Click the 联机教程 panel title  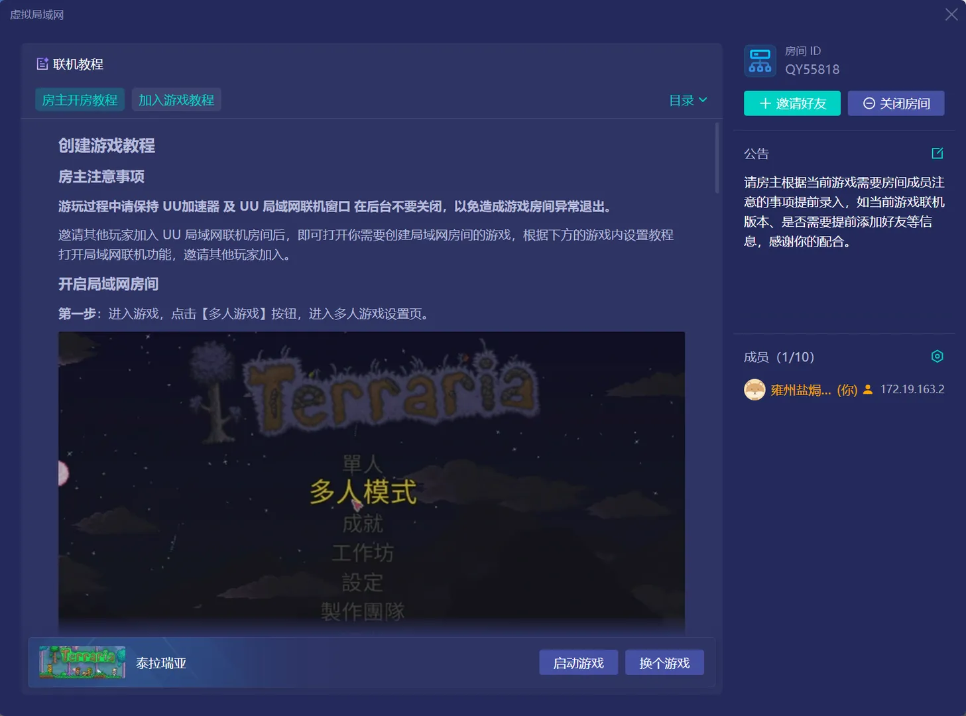[x=78, y=64]
